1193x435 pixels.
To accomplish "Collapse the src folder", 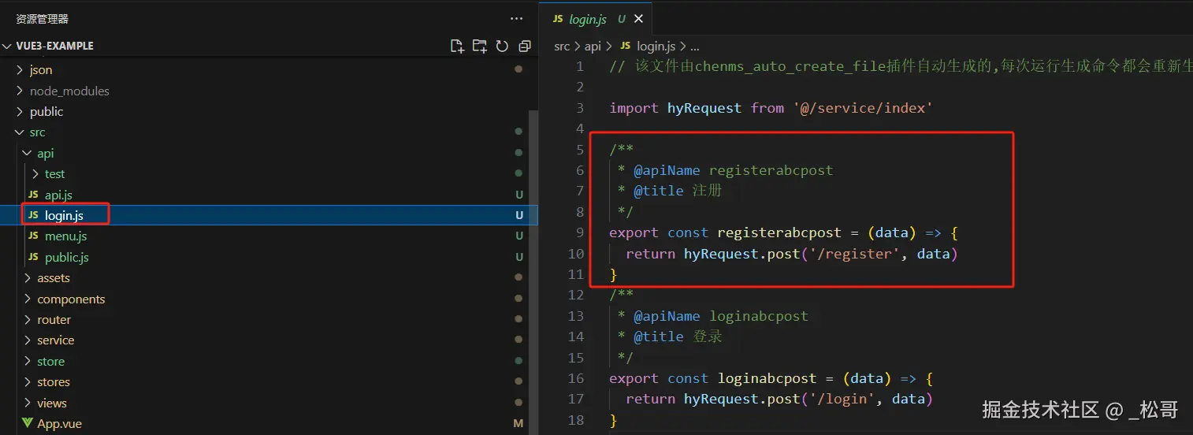I will (x=20, y=132).
